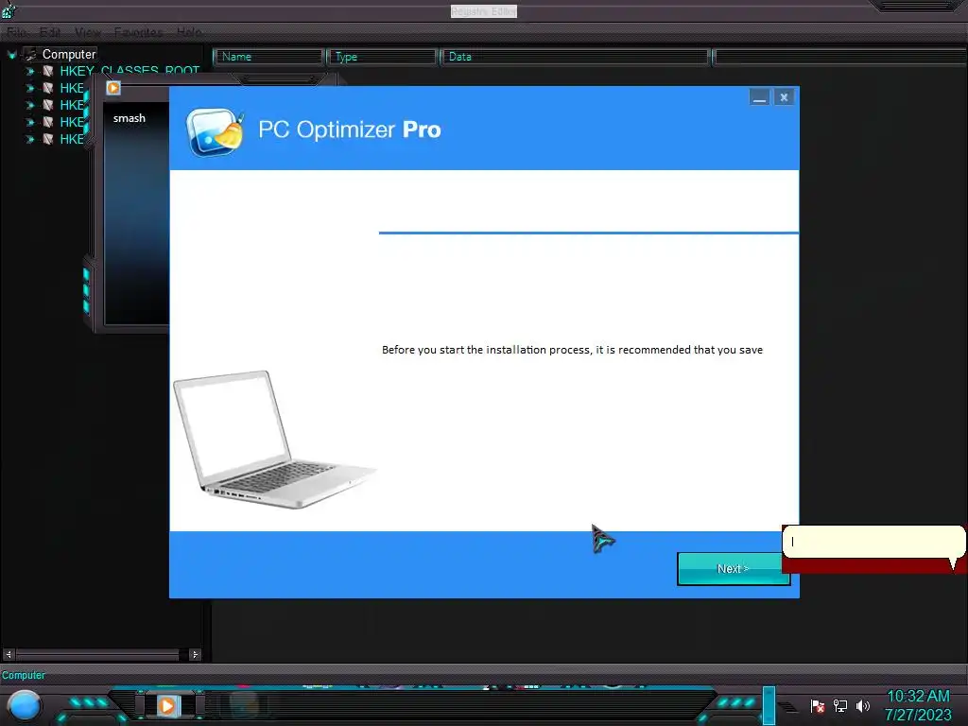Select the HKEY_CLASSES_ROOT registry key
The height and width of the screenshot is (726, 968).
(x=130, y=70)
